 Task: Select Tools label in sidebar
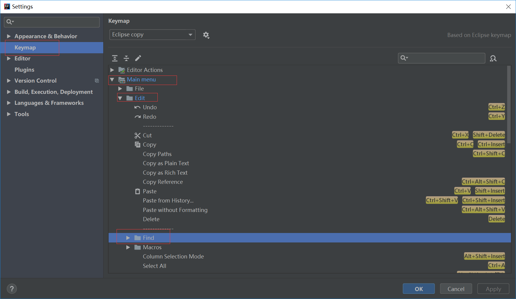(22, 114)
